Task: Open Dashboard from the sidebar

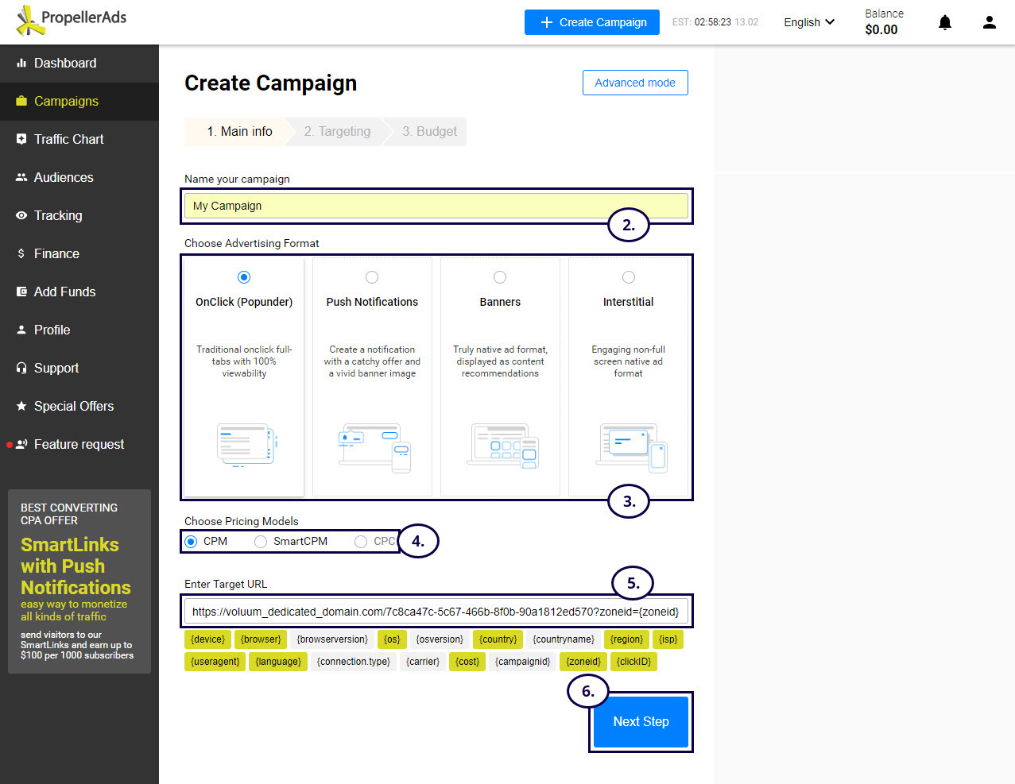Action: pos(64,64)
